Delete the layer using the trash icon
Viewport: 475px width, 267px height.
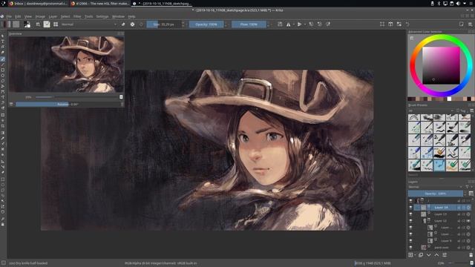[x=471, y=255]
